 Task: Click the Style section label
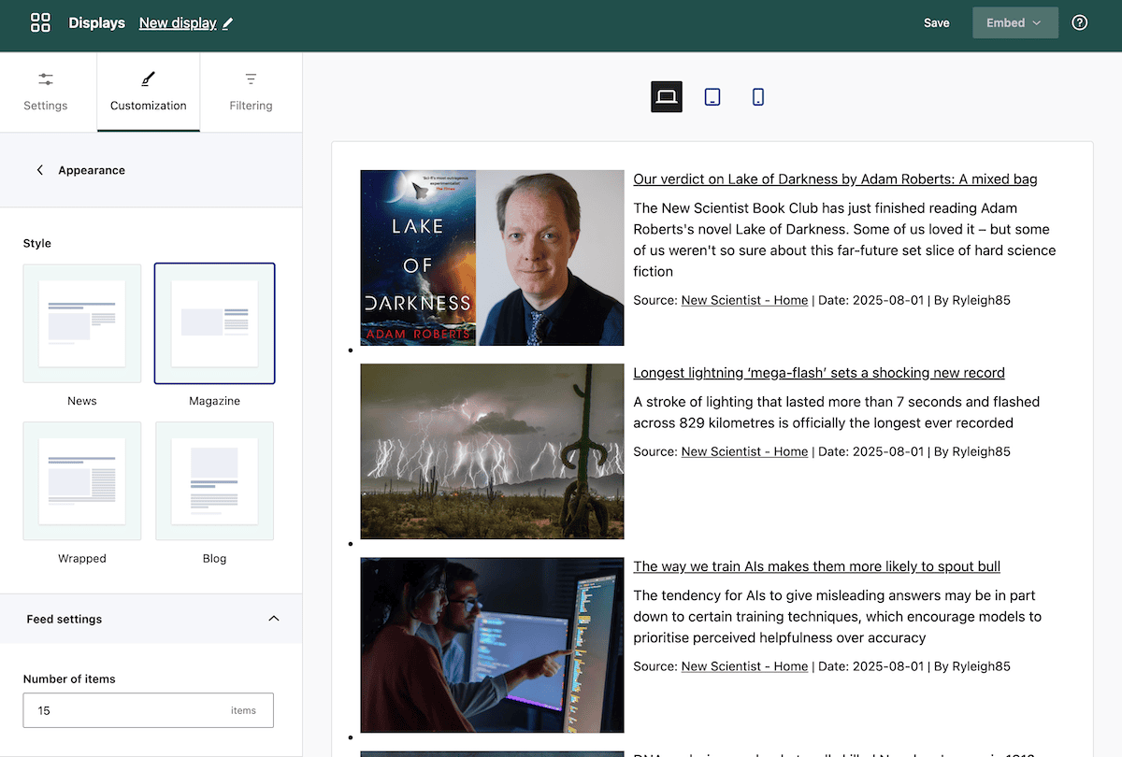pos(37,243)
